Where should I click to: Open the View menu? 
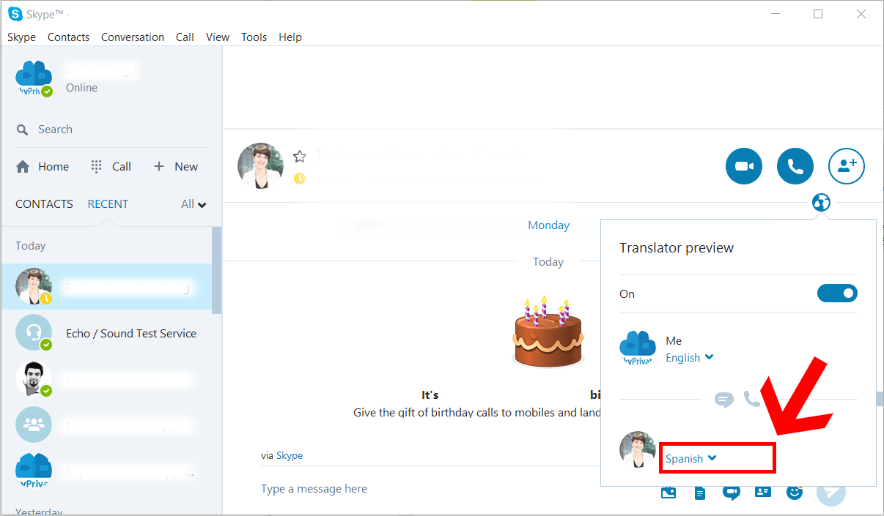coord(218,37)
